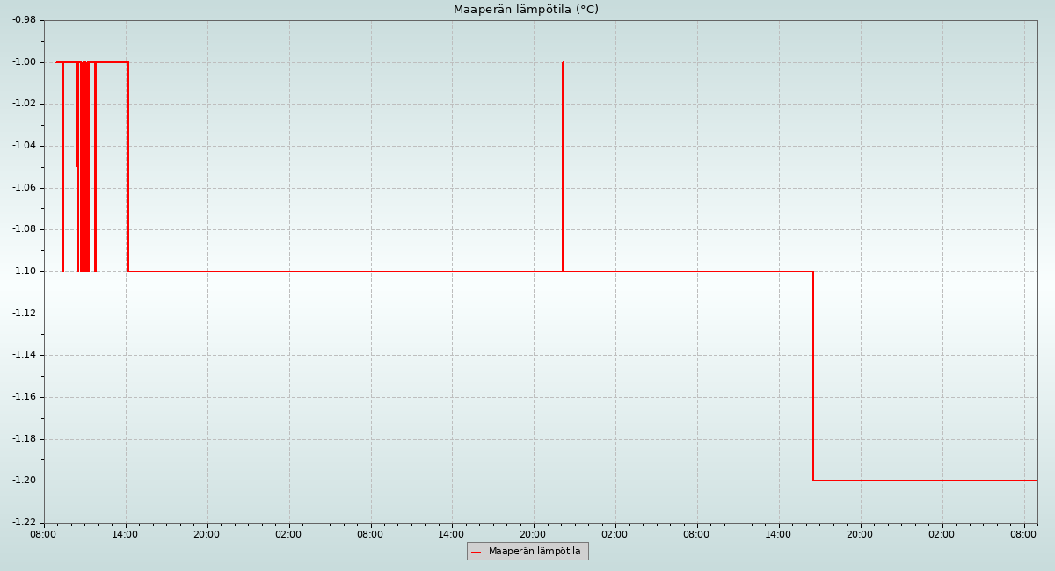The width and height of the screenshot is (1055, 571).
Task: Click the chart title "Maaperän lämpötila (°C)"
Action: (x=526, y=10)
